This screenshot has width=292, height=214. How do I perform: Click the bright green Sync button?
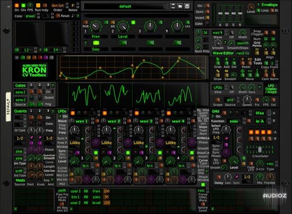click(96, 43)
